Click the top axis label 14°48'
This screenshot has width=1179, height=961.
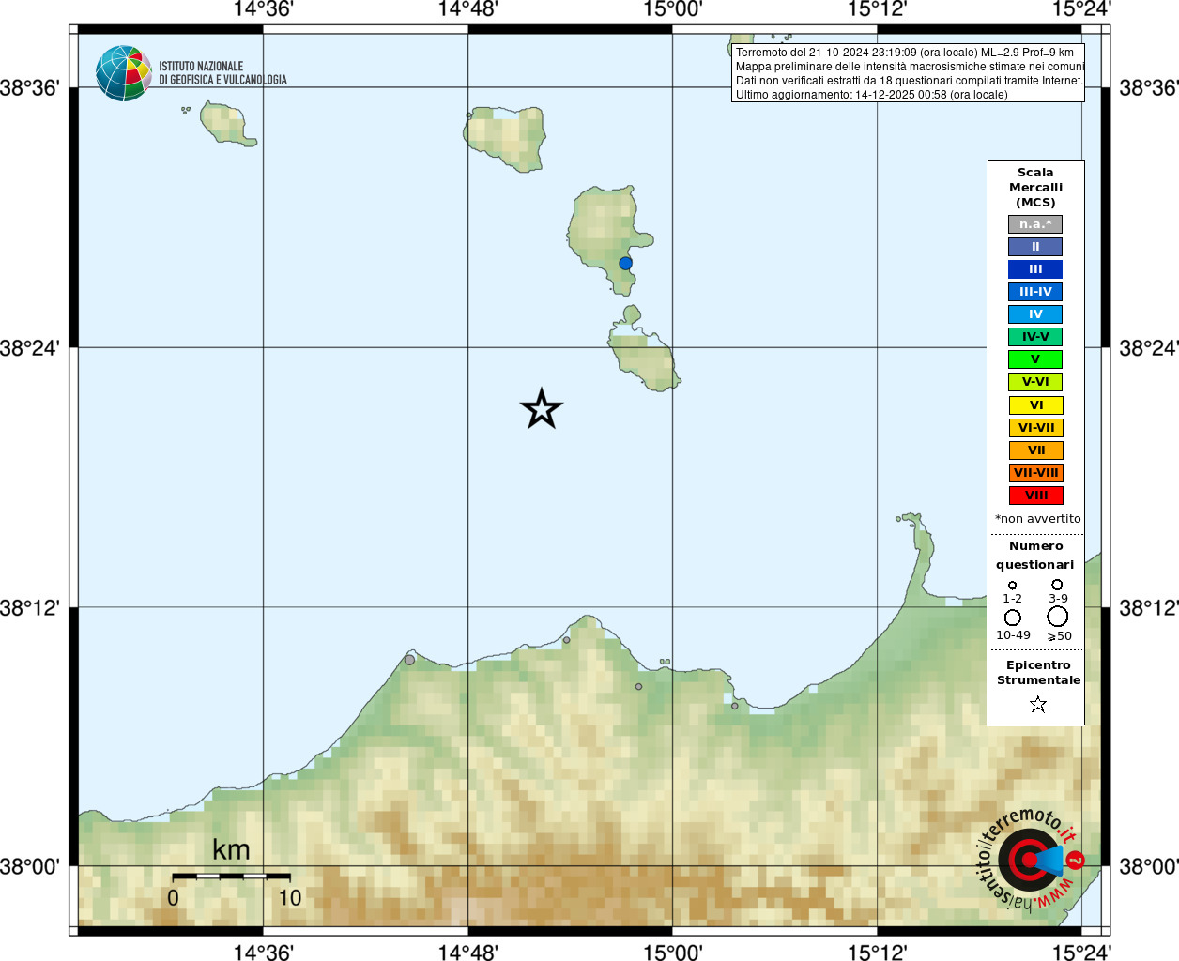coord(468,10)
